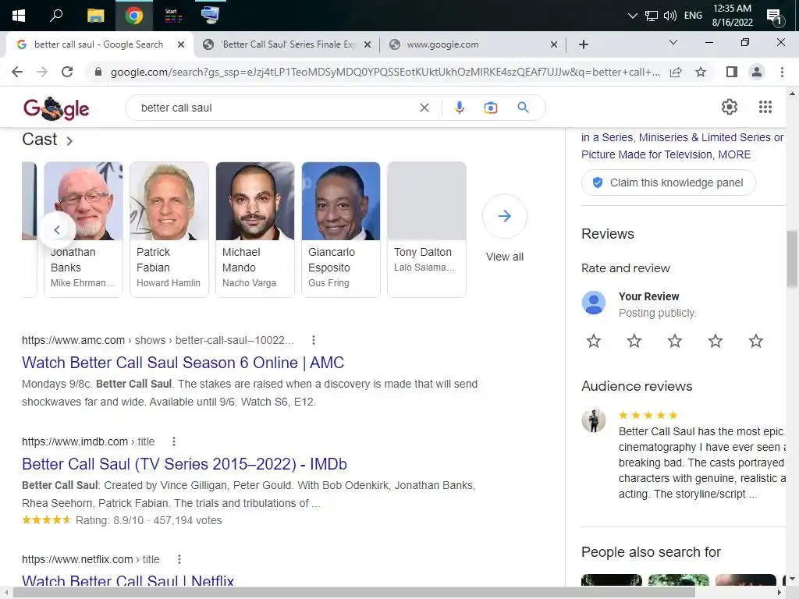Clear the search box text
Screen dimensions: 799x599
point(424,108)
